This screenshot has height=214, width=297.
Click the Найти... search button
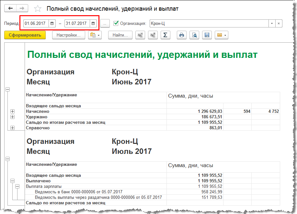click(120, 35)
